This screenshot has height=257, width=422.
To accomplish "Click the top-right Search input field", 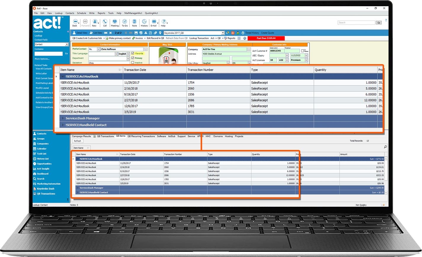I will point(357,22).
